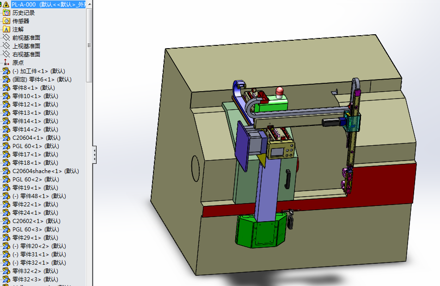Screen dimensions: 440x286
Task: Click the scroll-up arrow of feature tree
Action: pos(89,4)
